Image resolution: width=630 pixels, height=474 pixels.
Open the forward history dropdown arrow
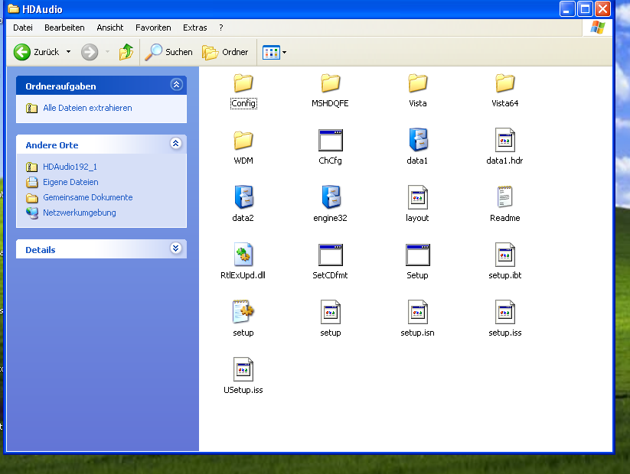[x=107, y=52]
